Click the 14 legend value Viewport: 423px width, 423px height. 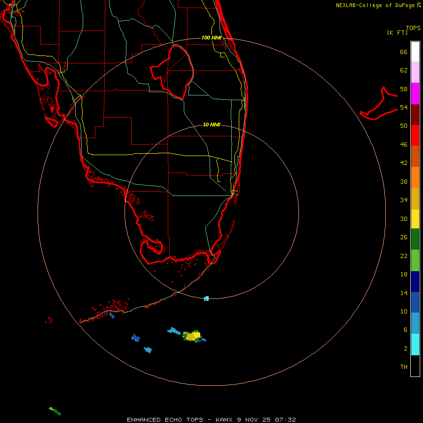404,293
